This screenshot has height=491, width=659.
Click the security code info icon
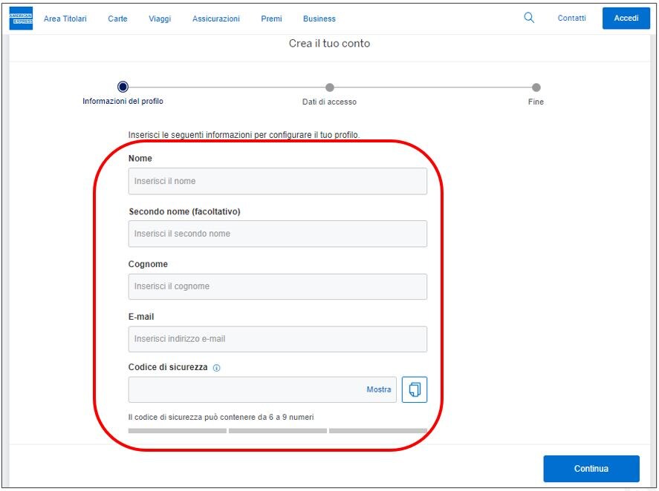point(217,368)
